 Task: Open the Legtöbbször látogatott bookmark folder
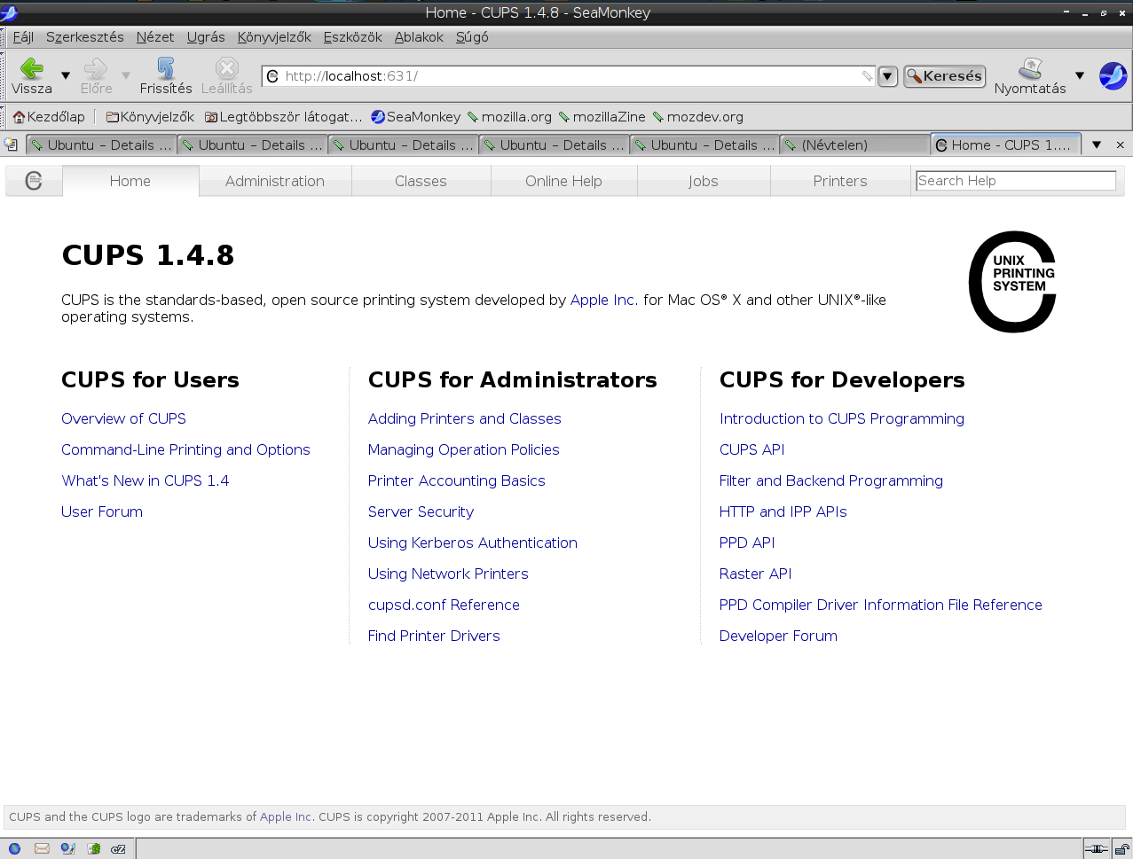tap(283, 117)
